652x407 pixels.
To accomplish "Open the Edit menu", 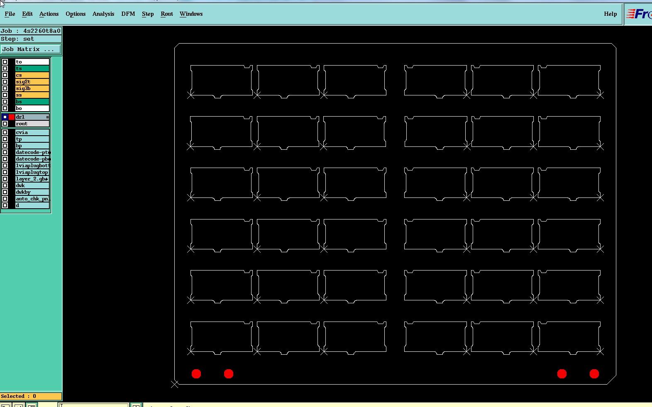I will 27,14.
